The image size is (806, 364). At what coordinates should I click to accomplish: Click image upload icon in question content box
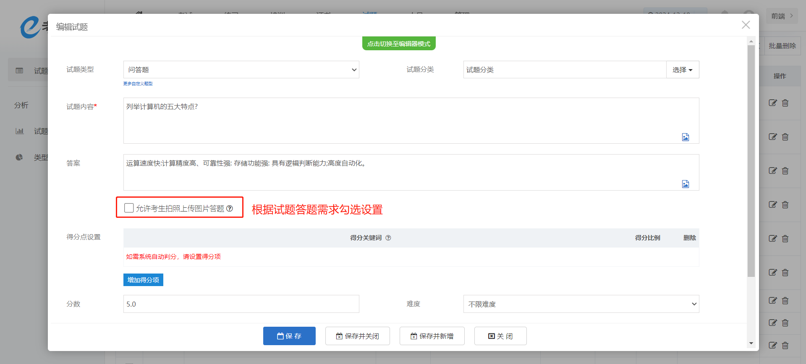click(x=685, y=137)
